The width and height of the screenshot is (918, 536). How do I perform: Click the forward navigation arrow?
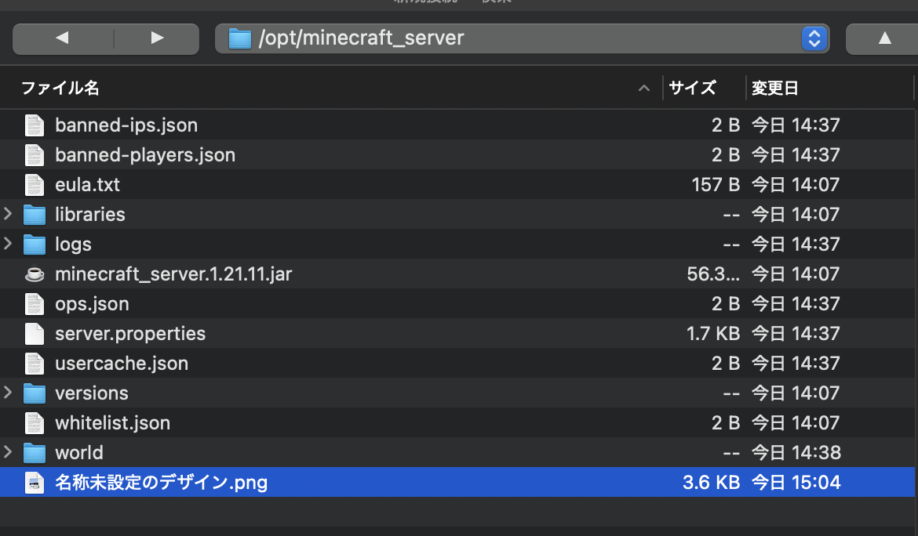tap(157, 38)
